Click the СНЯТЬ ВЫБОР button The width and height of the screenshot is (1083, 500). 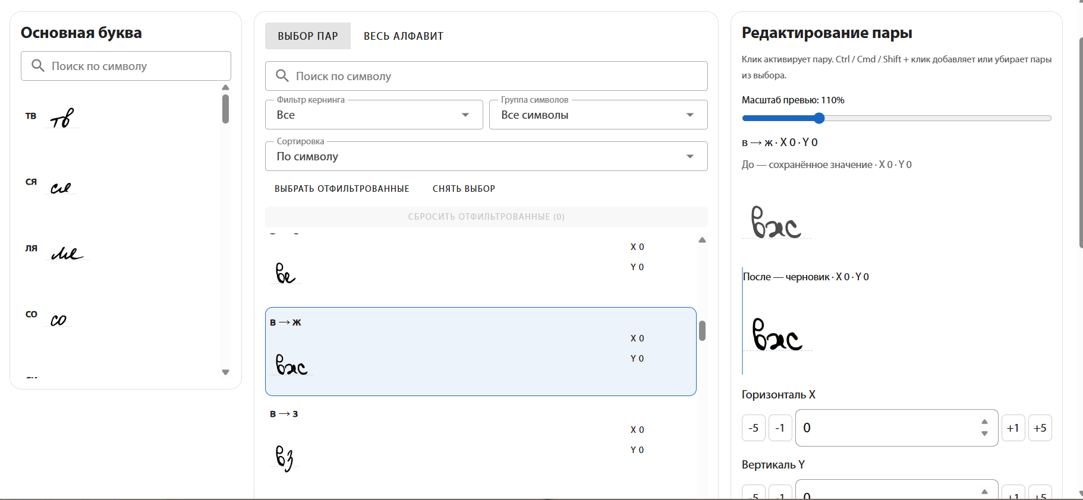[464, 189]
